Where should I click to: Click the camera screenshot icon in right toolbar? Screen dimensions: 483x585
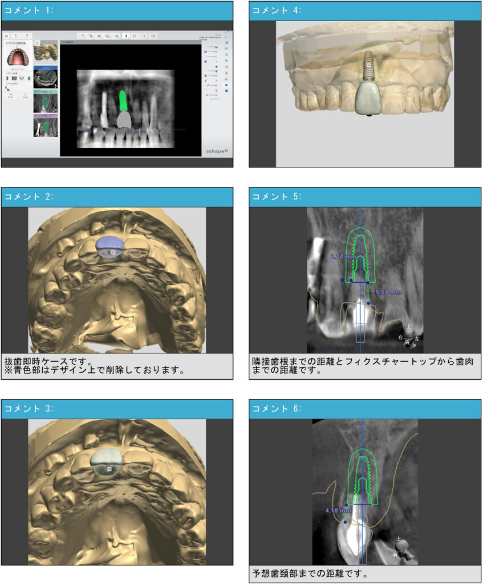click(227, 85)
